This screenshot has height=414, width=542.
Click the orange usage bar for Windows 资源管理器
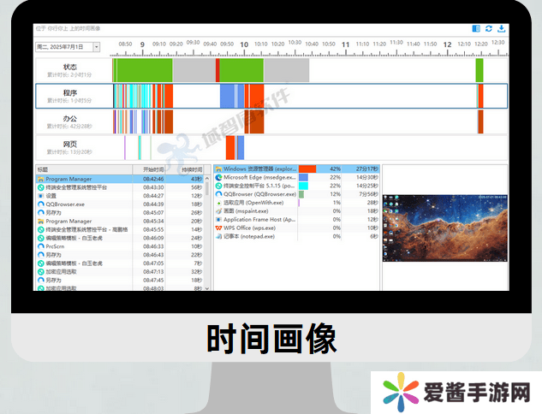(x=307, y=169)
